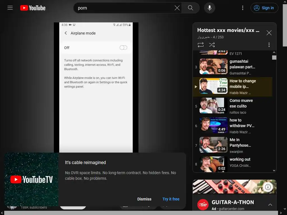Viewport: 287px width, 215px height.
Task: Select thumbnail of 'How to change mobile ip'
Action: [213, 86]
